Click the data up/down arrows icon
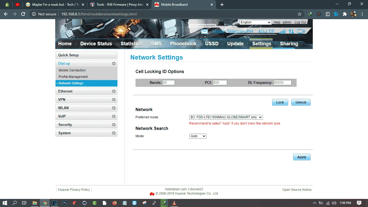The image size is (368, 207). pyautogui.click(x=291, y=32)
